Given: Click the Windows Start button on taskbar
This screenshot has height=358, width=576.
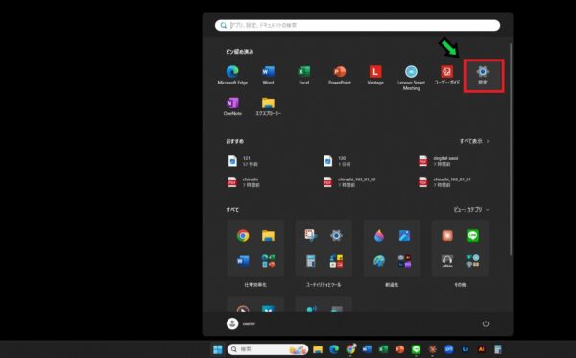Looking at the screenshot, I should [x=218, y=349].
